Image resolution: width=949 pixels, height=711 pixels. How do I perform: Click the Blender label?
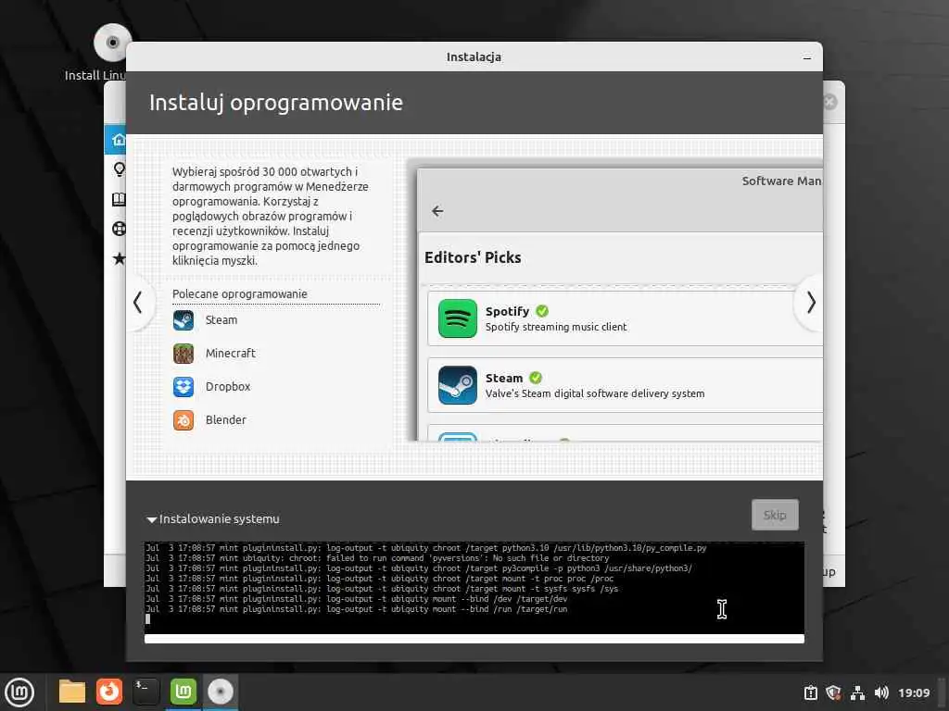click(226, 419)
